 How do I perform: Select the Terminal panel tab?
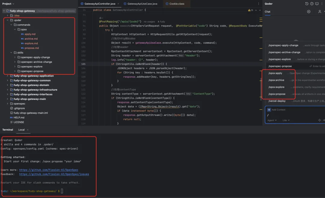(8, 130)
